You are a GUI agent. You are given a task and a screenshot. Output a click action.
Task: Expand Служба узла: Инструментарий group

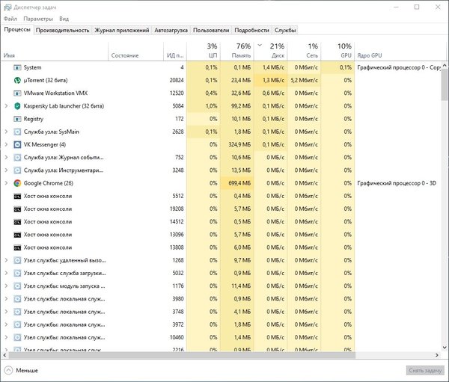click(x=6, y=170)
